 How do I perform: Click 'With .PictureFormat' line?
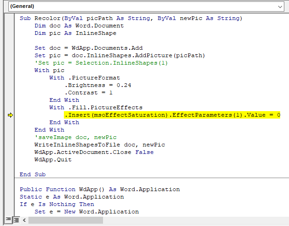(x=84, y=78)
